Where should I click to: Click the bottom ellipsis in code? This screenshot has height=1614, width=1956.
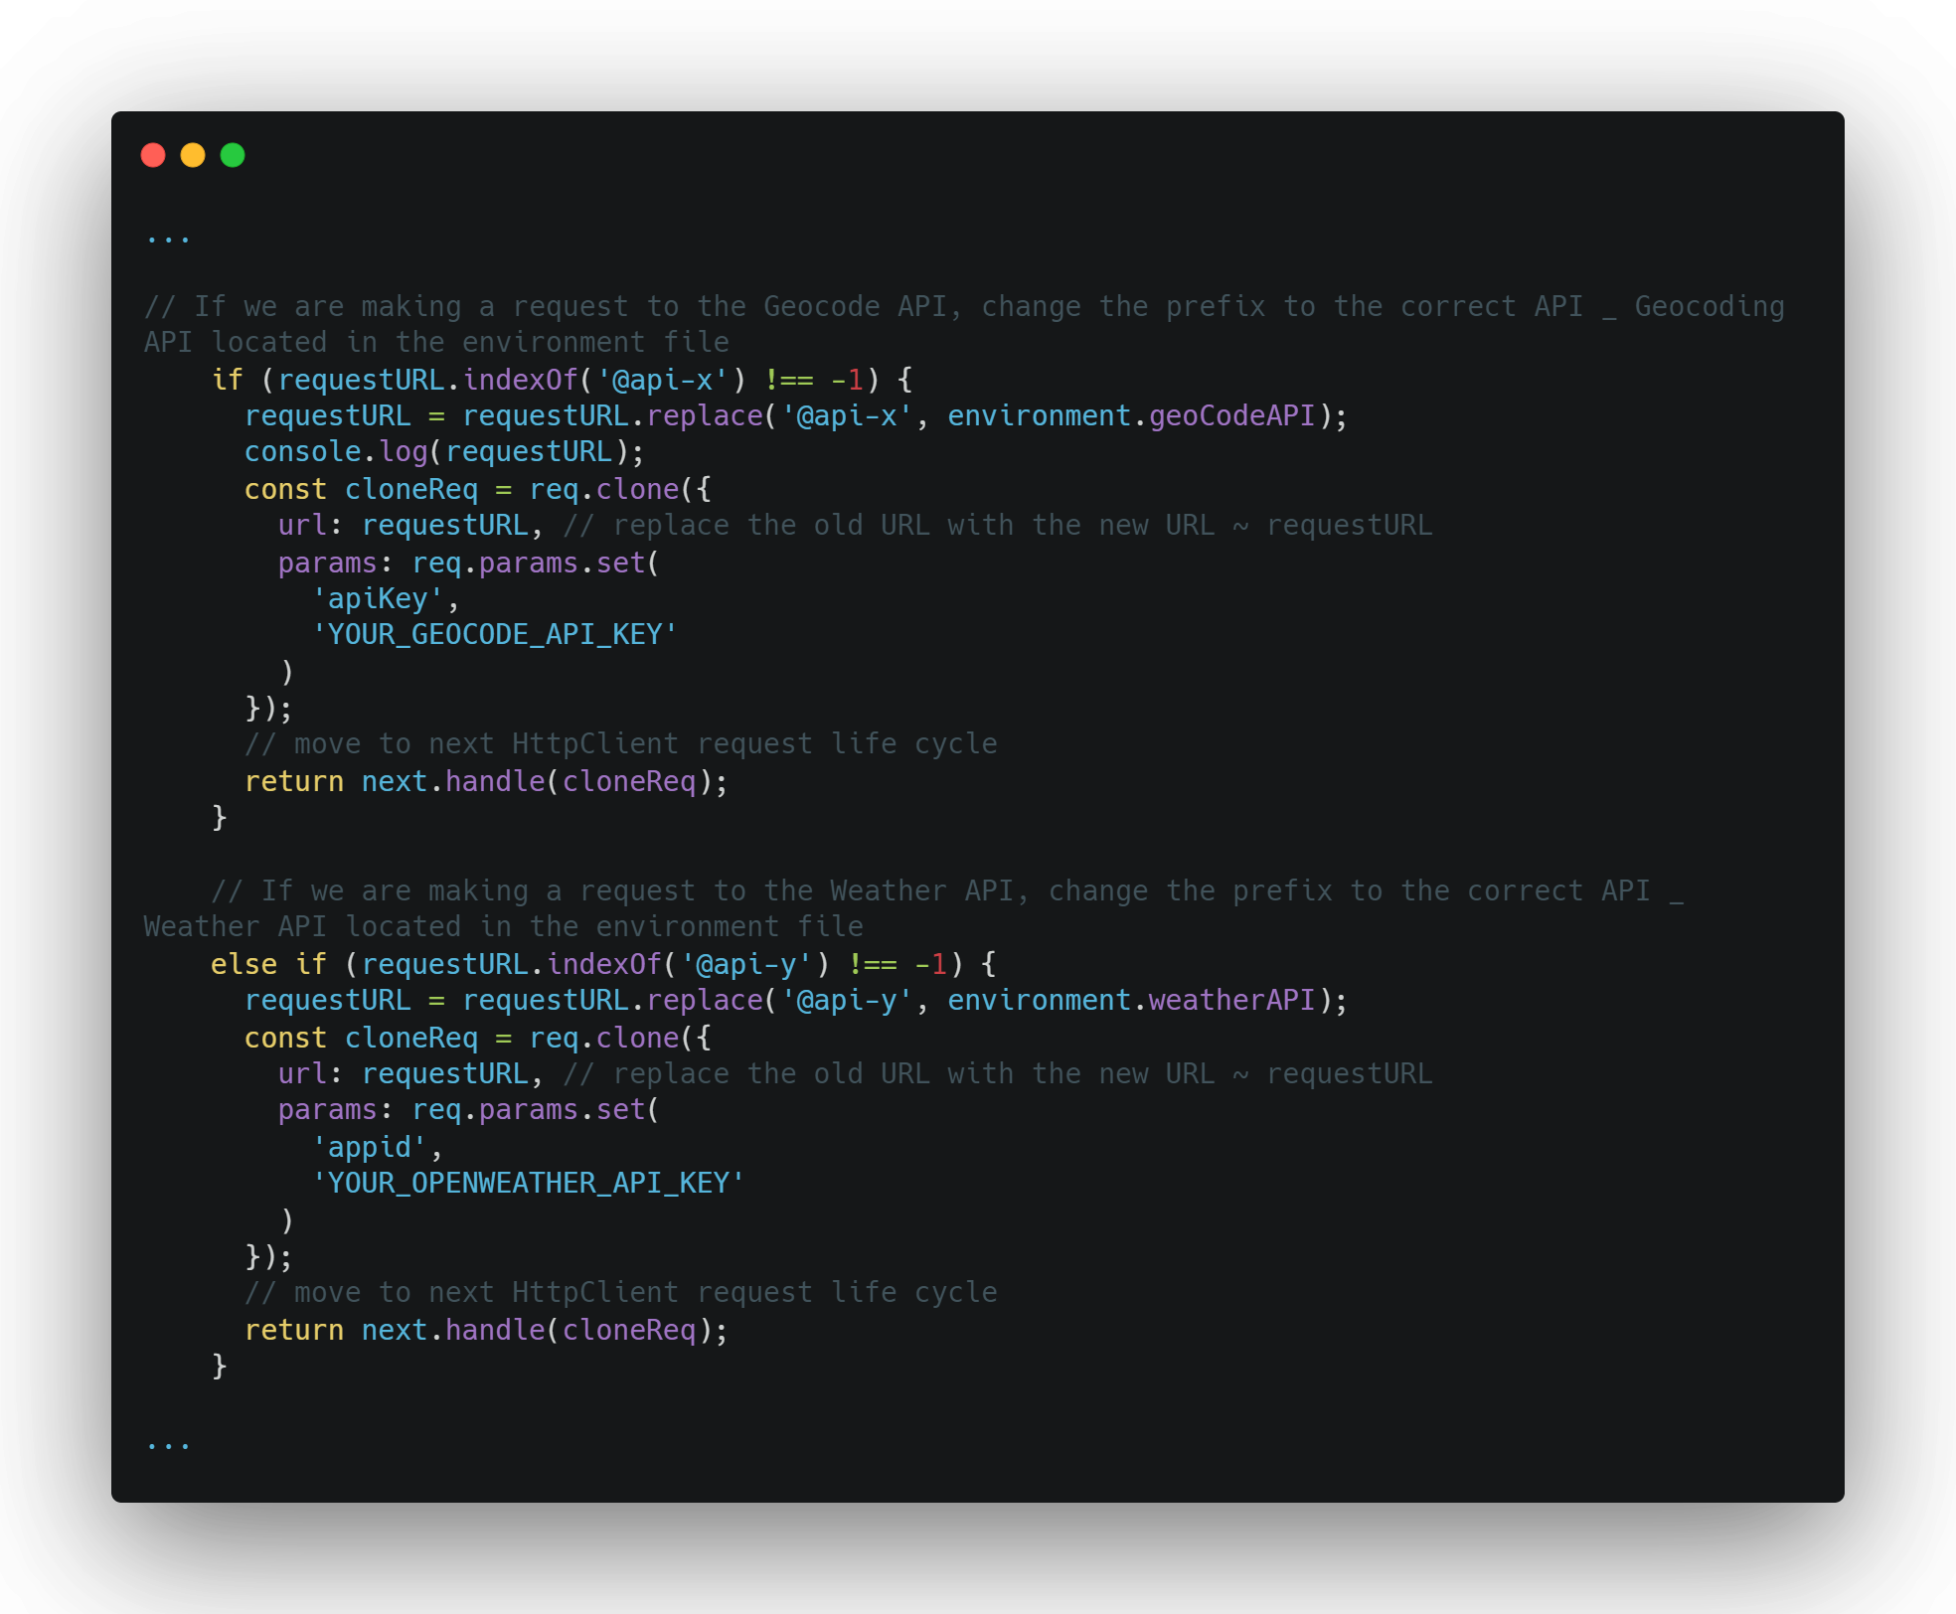coord(168,1445)
